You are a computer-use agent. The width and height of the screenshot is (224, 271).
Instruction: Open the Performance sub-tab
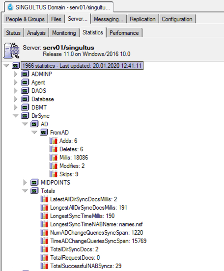click(x=124, y=33)
